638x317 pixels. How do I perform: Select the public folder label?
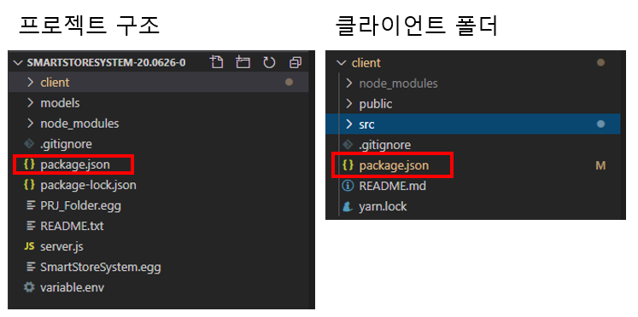[x=376, y=104]
